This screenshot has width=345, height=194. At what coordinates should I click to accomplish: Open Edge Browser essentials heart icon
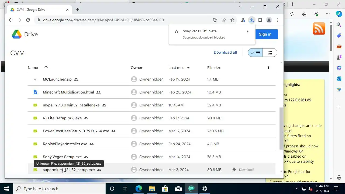[316, 14]
